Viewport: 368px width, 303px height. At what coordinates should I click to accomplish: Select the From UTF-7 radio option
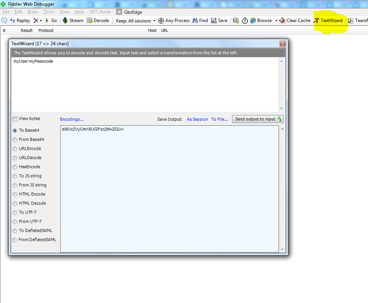point(15,222)
